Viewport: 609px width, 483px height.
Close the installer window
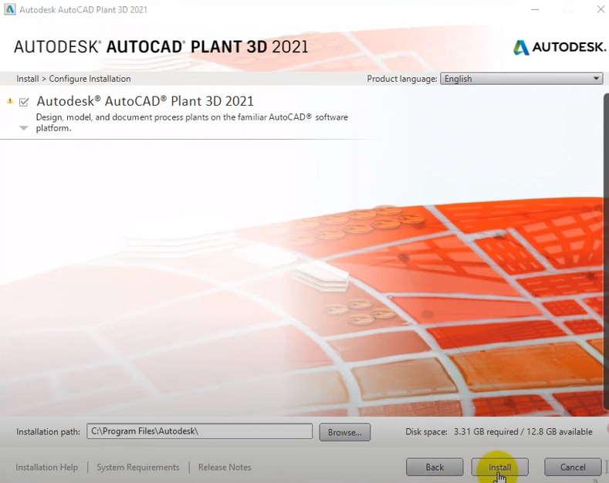(601, 9)
